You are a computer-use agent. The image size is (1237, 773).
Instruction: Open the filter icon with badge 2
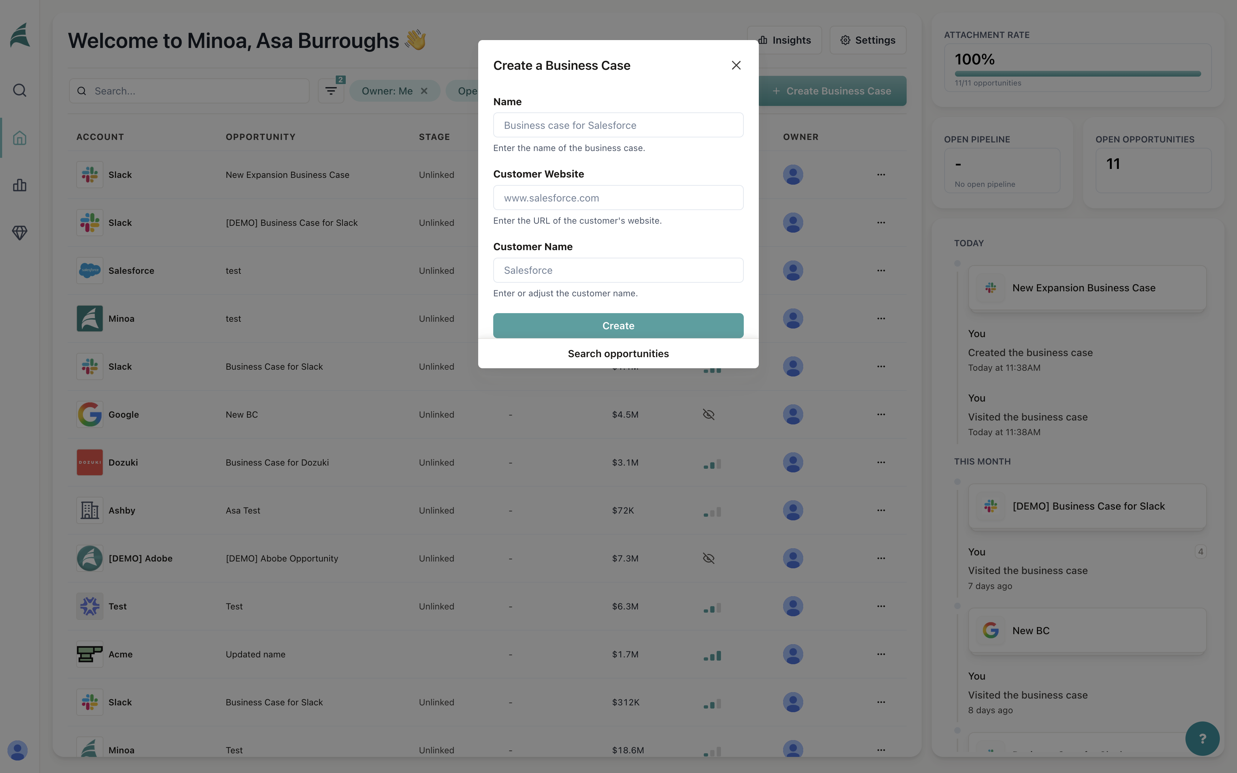coord(331,91)
